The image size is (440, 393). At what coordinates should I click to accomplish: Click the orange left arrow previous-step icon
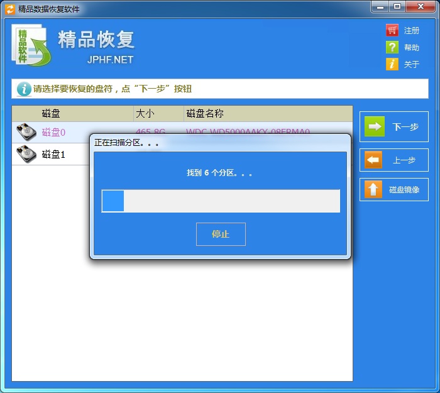click(x=373, y=160)
